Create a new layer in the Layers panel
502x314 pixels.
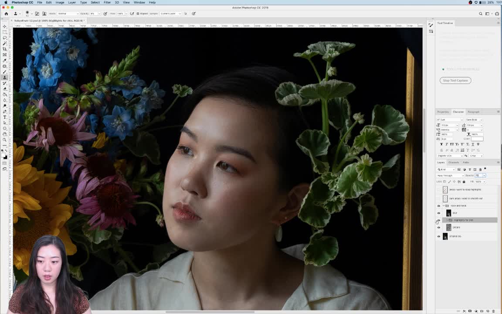[487, 310]
